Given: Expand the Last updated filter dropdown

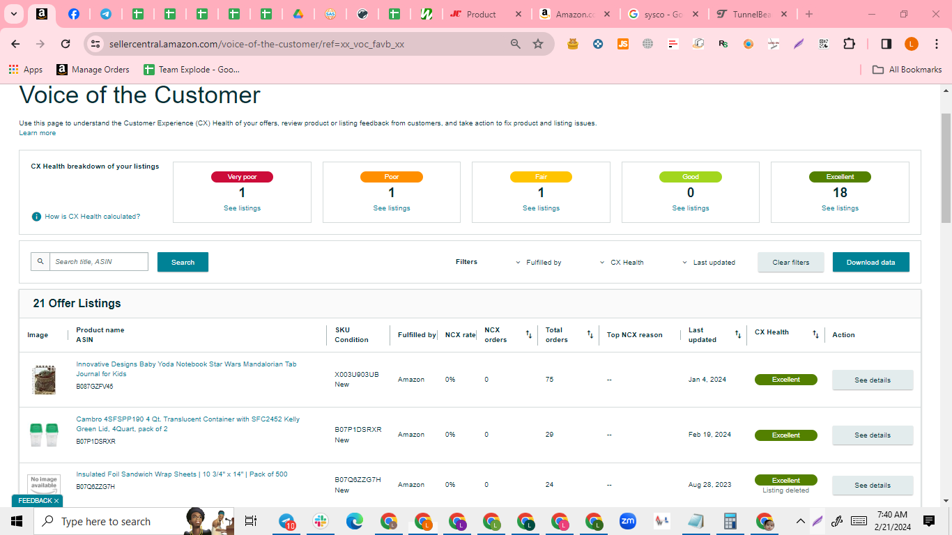Looking at the screenshot, I should [708, 263].
